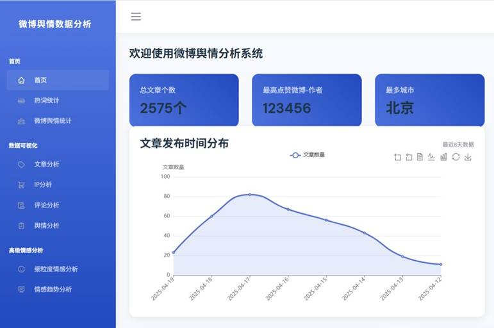The height and width of the screenshot is (328, 494).
Task: Click the icon beside 评论分析
Action: [x=21, y=206]
